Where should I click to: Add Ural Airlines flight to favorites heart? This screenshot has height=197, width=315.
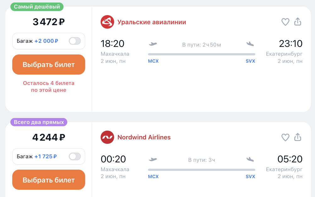(x=285, y=22)
